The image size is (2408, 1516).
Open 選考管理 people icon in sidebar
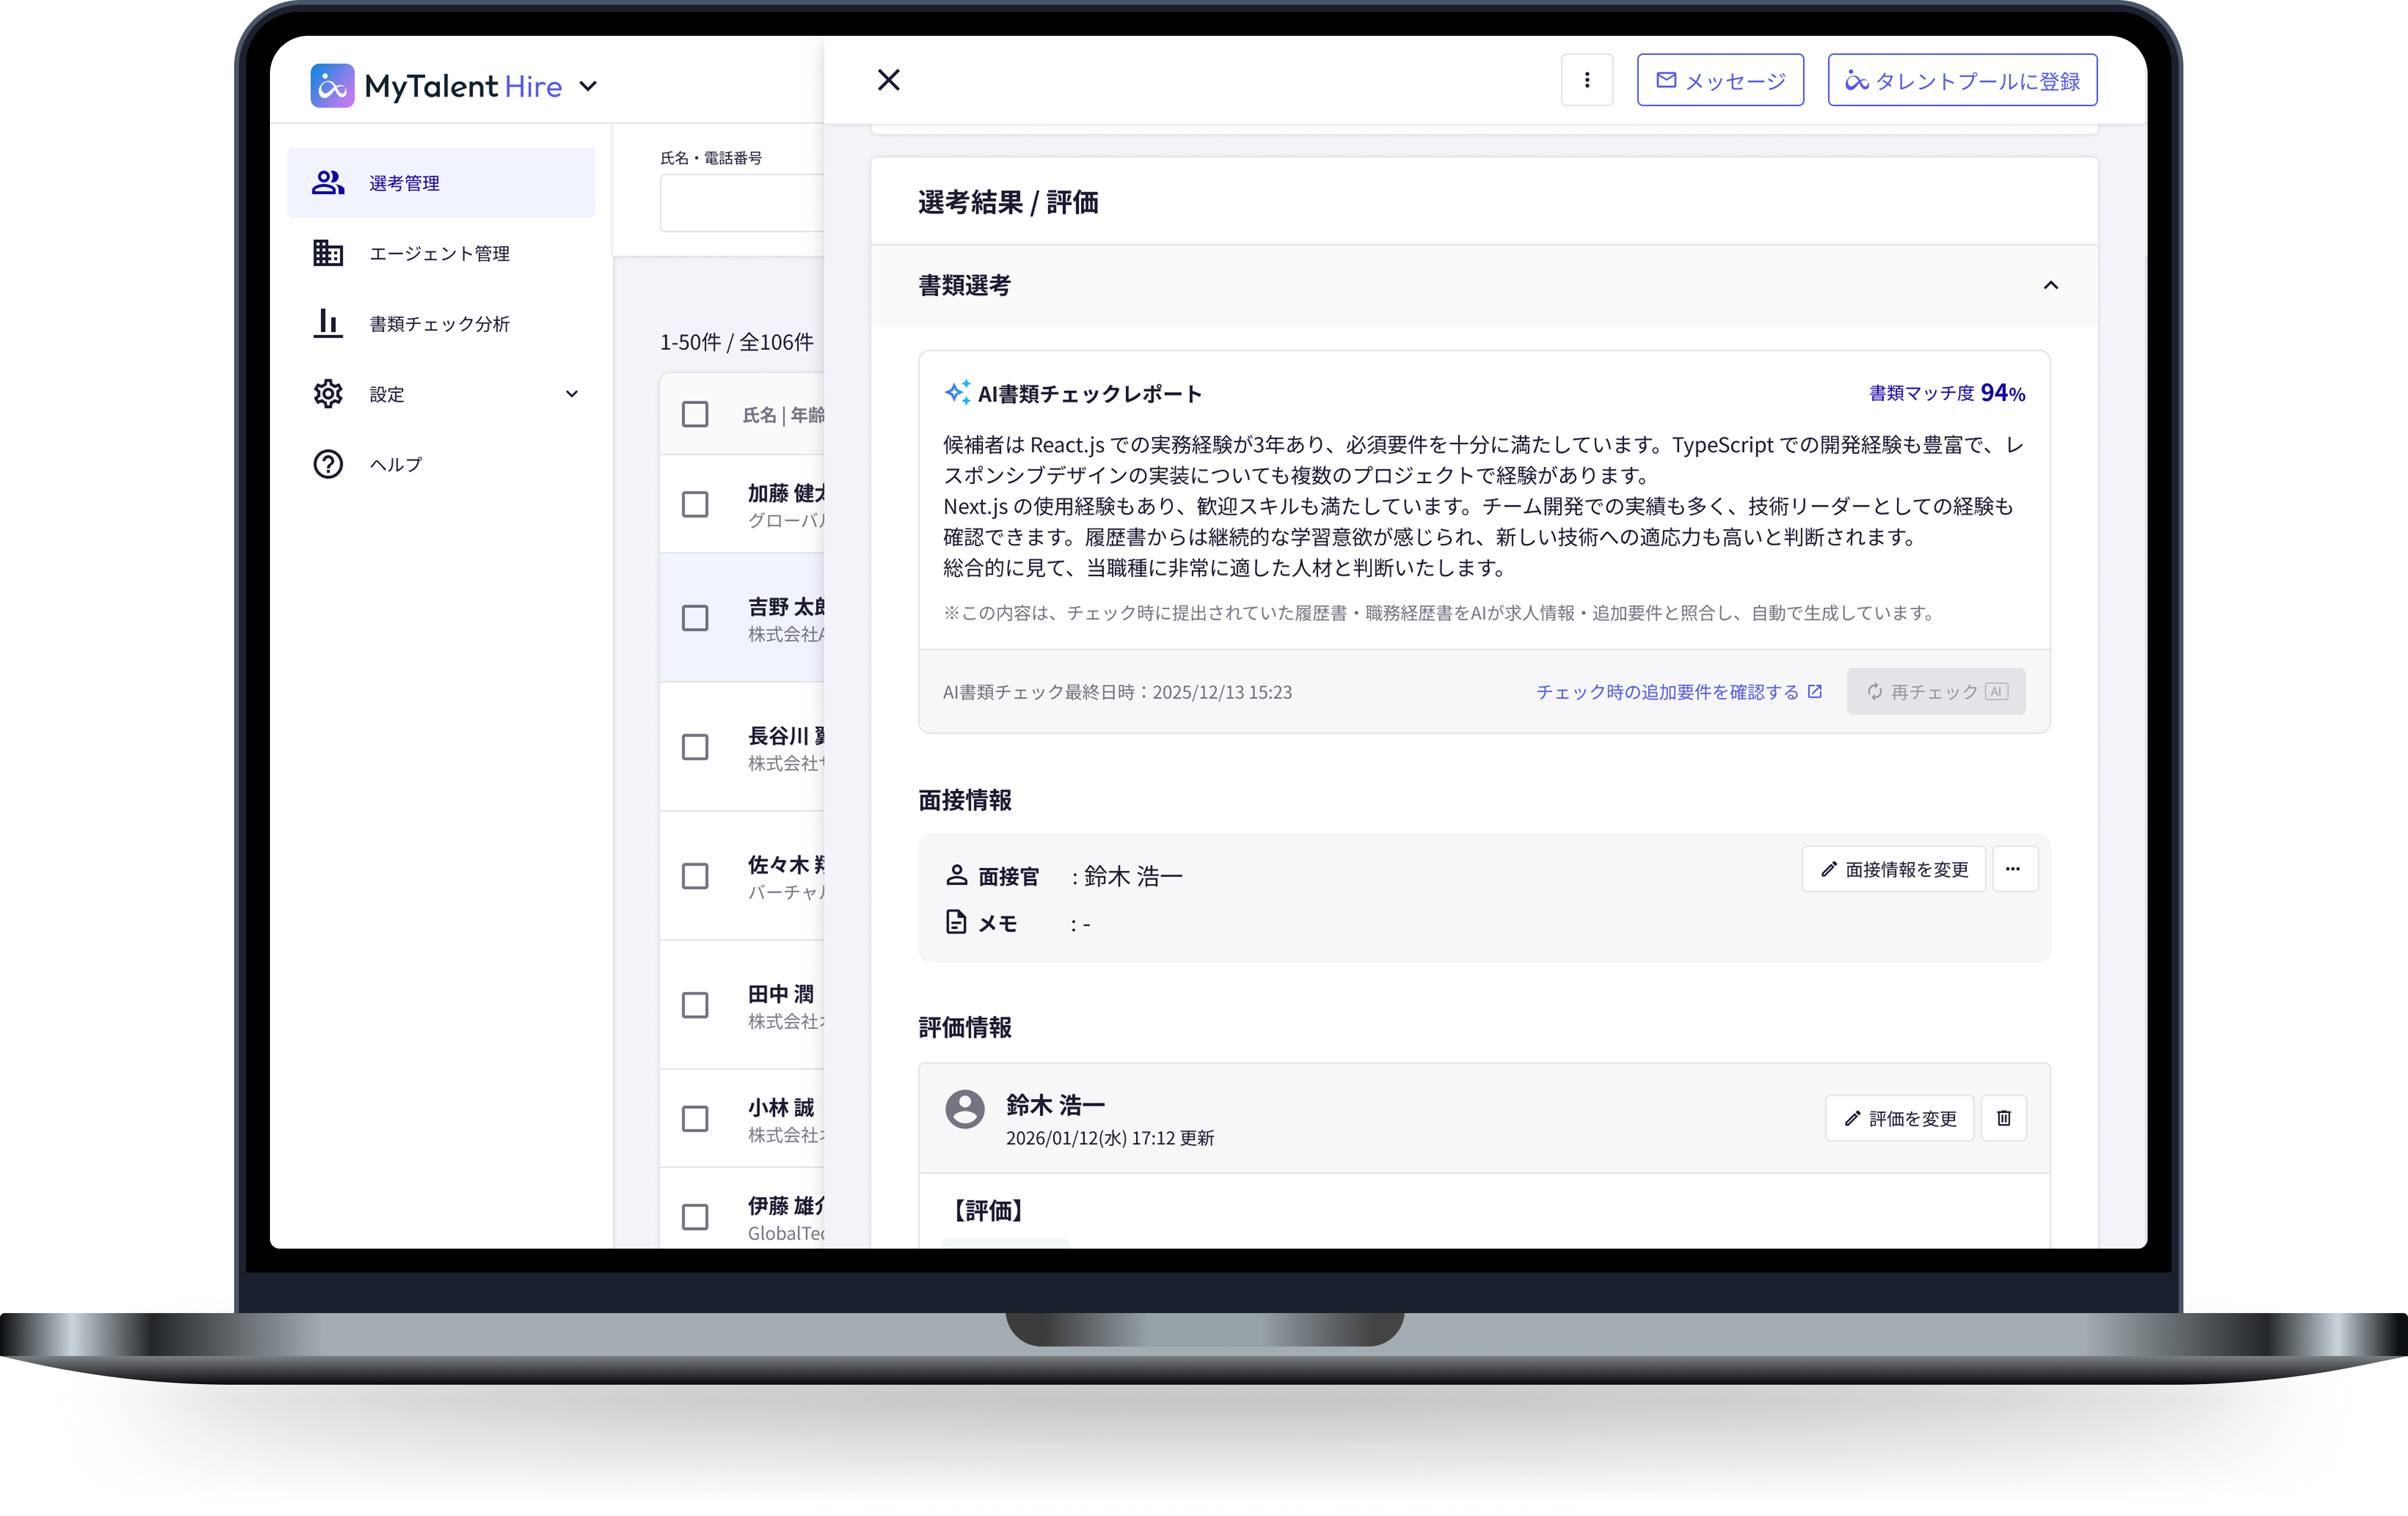[x=328, y=182]
